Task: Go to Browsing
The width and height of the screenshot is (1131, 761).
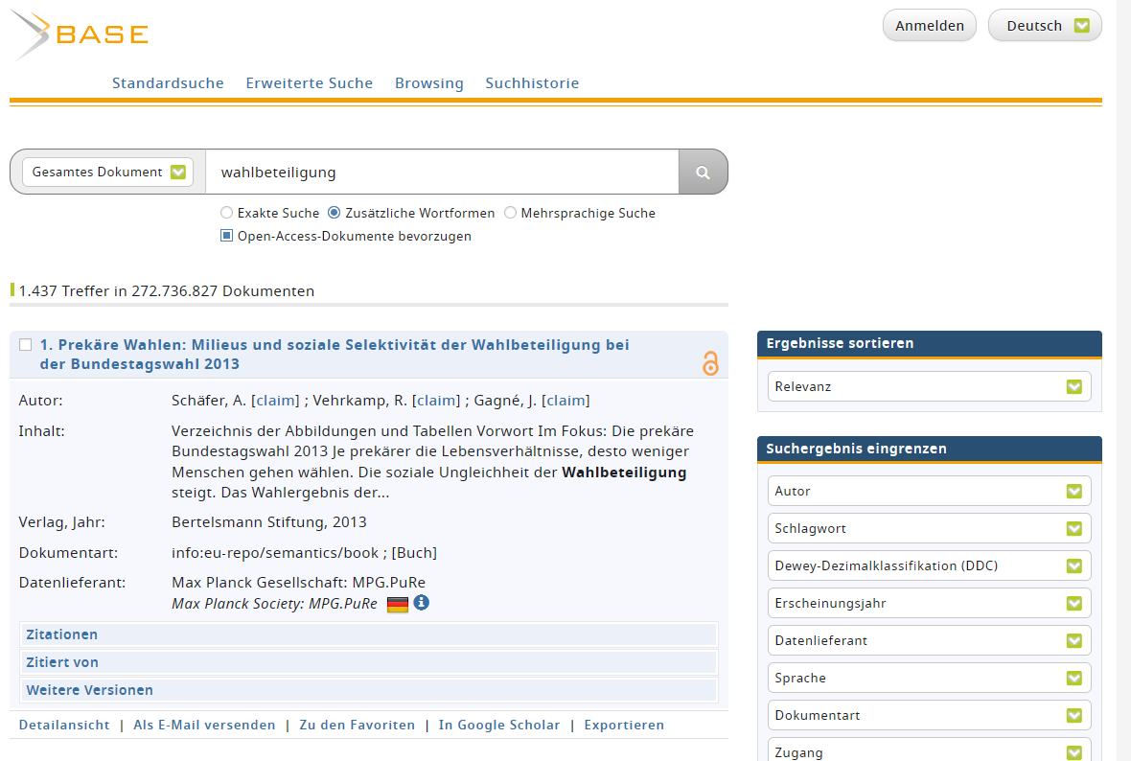Action: [429, 83]
